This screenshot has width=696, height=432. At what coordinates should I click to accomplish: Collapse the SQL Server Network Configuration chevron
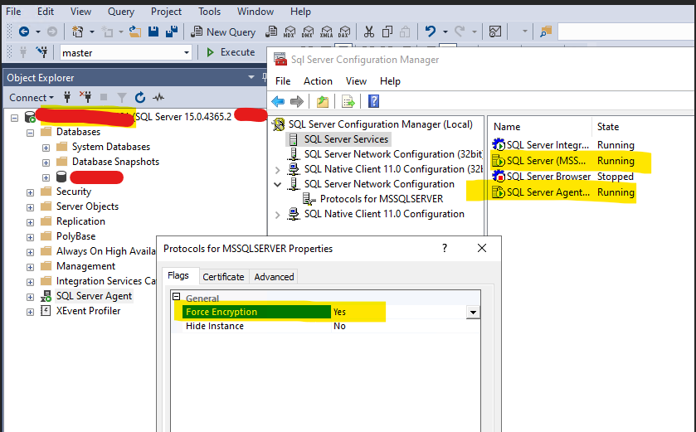click(x=278, y=184)
